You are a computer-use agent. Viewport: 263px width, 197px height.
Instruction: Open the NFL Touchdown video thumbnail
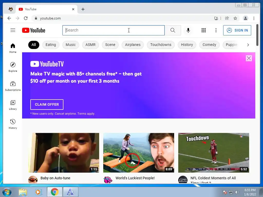pos(213,153)
